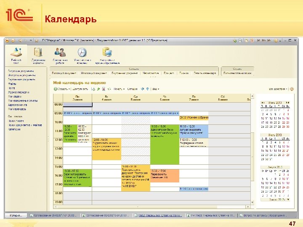This screenshot has height=227, width=303.
Task: Select the Перезвонить Савельеву event on Thursday
Action: tap(165, 176)
